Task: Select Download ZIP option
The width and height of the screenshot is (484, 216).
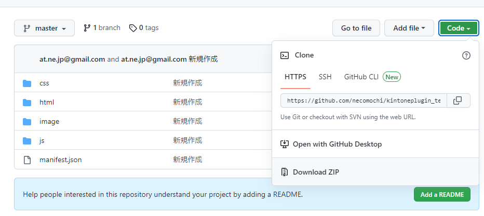Action: [375, 171]
